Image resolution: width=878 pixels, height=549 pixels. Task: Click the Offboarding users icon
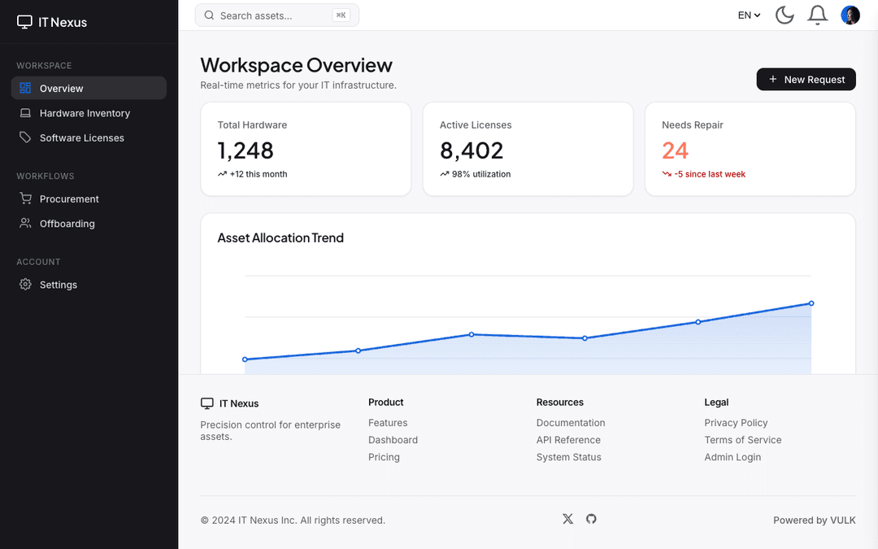pyautogui.click(x=25, y=223)
